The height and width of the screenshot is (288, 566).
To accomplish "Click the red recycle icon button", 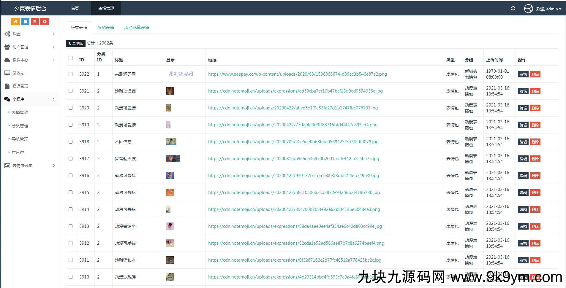I will pos(45,21).
